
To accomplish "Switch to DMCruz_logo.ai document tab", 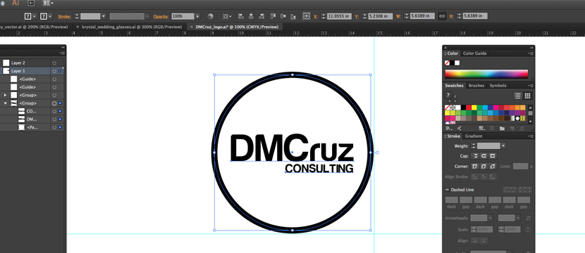I will 238,27.
